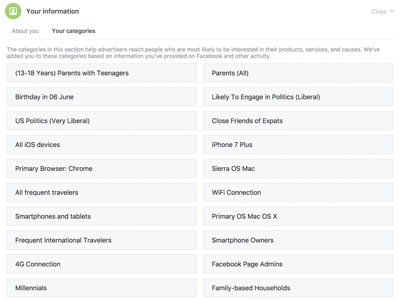Select the iPhone 7 Plus category
The width and height of the screenshot is (399, 301).
(x=298, y=145)
